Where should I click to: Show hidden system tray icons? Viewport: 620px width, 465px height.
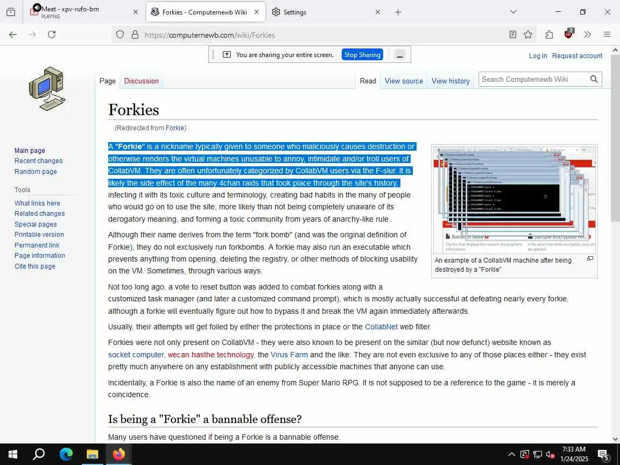[x=512, y=454]
